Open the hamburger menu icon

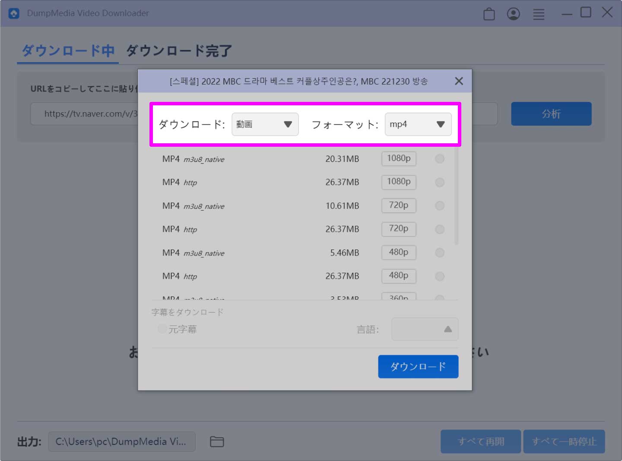[x=539, y=14]
